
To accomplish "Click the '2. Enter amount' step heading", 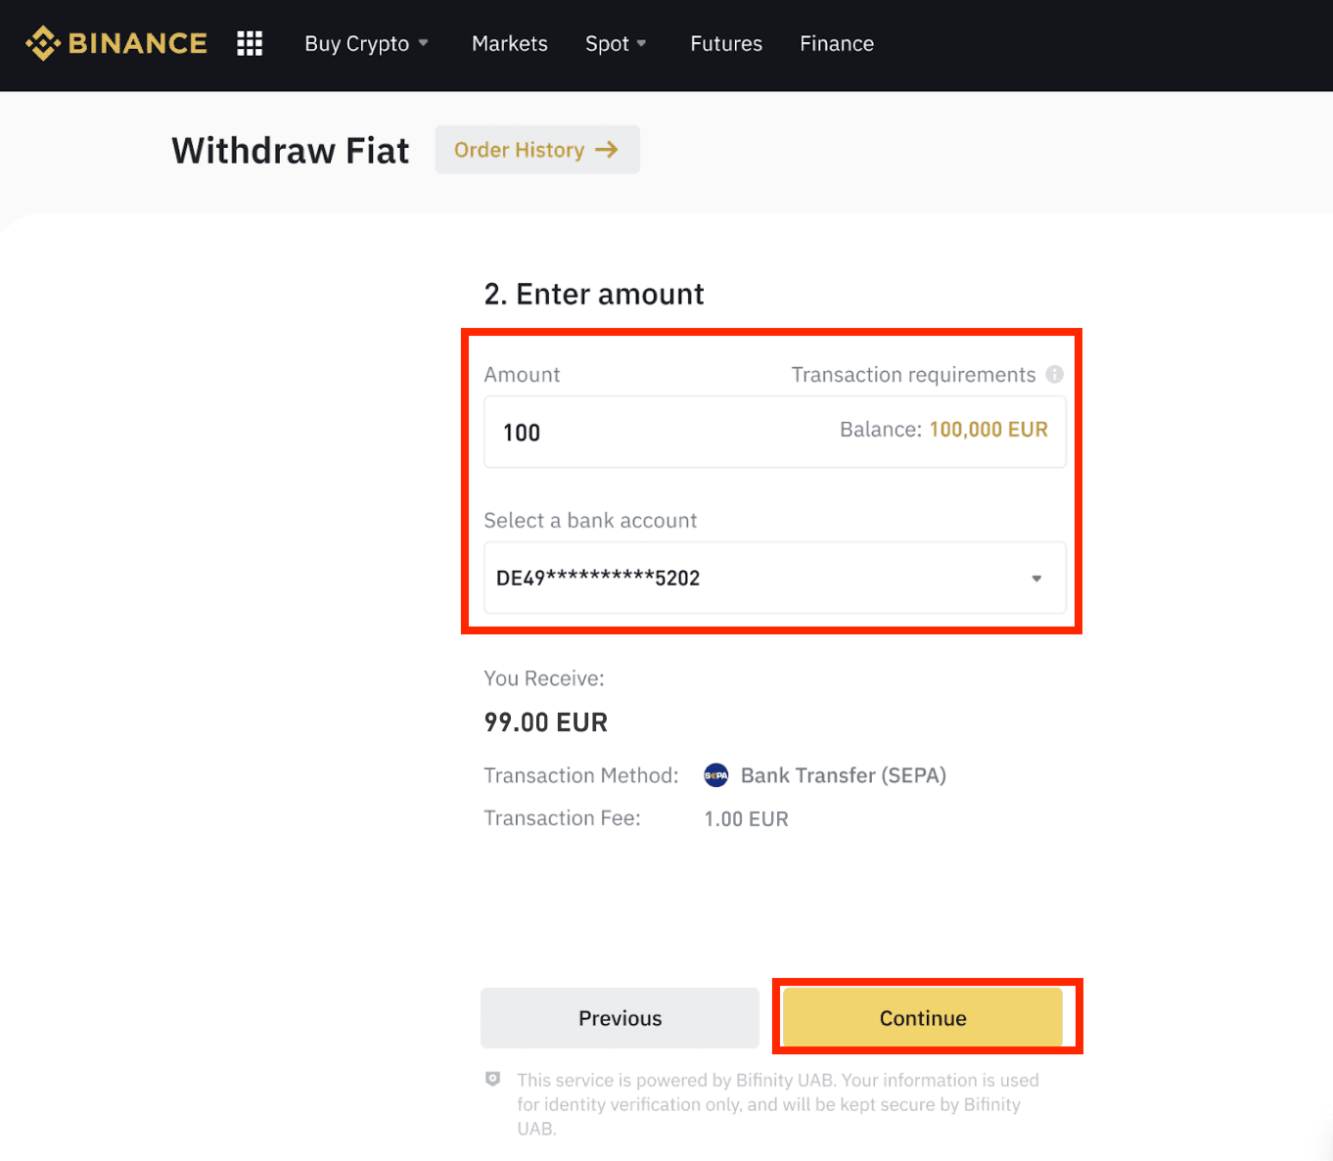I will pyautogui.click(x=594, y=294).
